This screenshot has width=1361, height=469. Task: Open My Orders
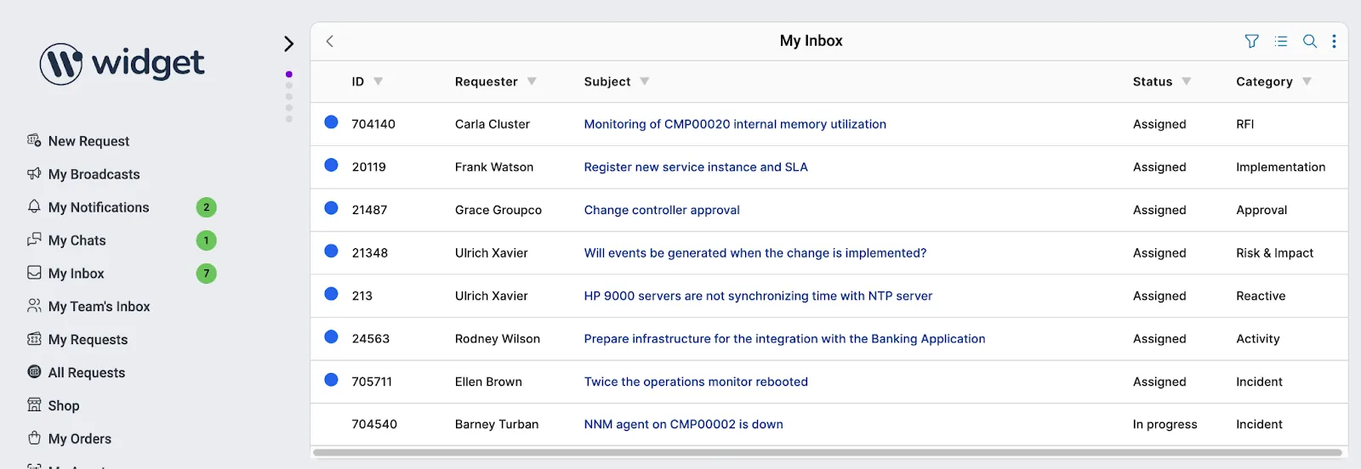click(x=80, y=439)
